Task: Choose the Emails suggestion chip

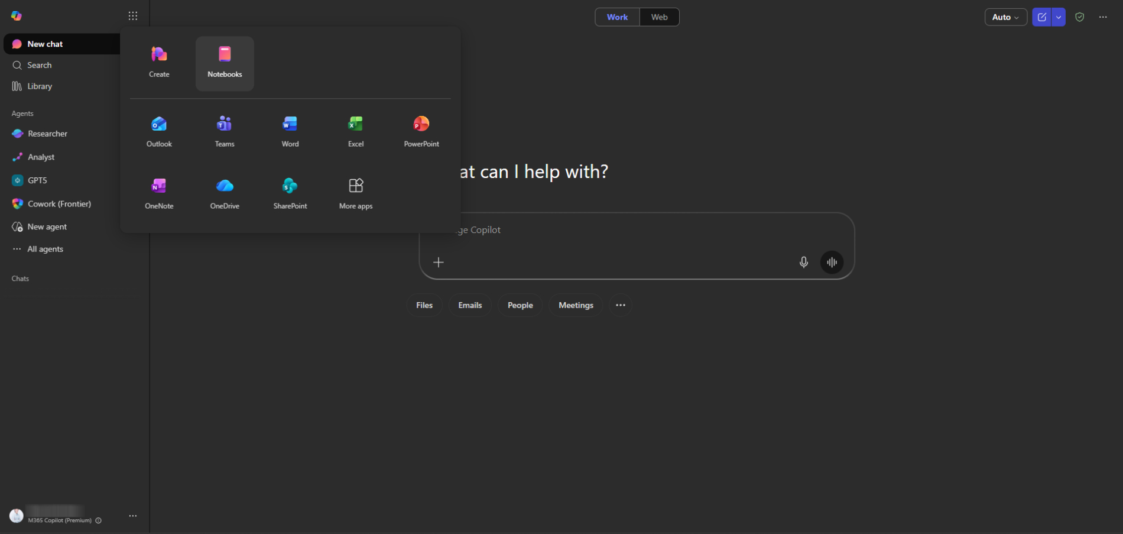Action: click(x=470, y=305)
